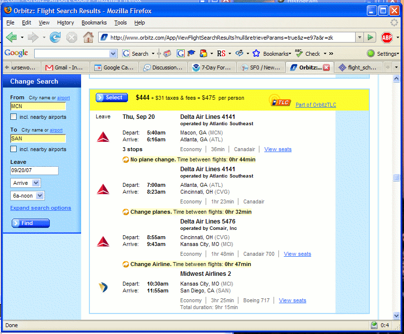Open the History menu
This screenshot has width=404, height=334.
[x=65, y=22]
